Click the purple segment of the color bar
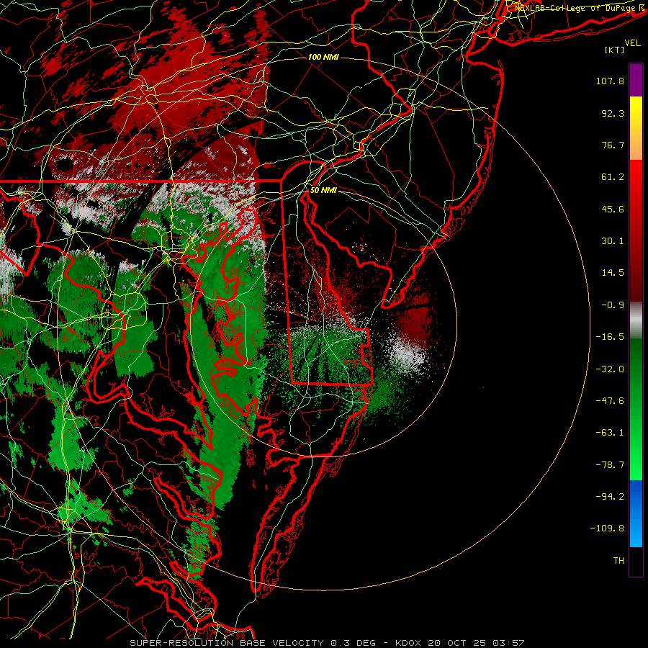Image resolution: width=648 pixels, height=648 pixels. click(x=636, y=80)
